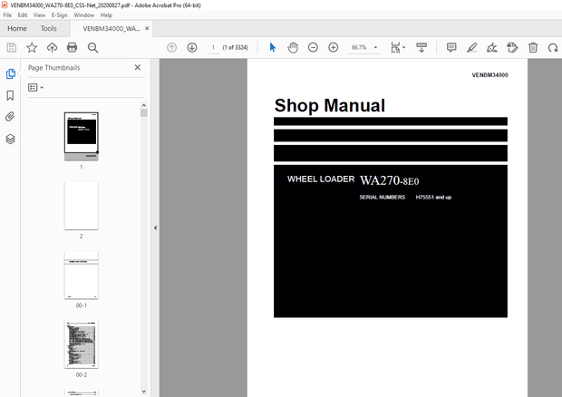Close the VENBM34000 document tab
Screen dimensions: 562x397
click(x=147, y=28)
